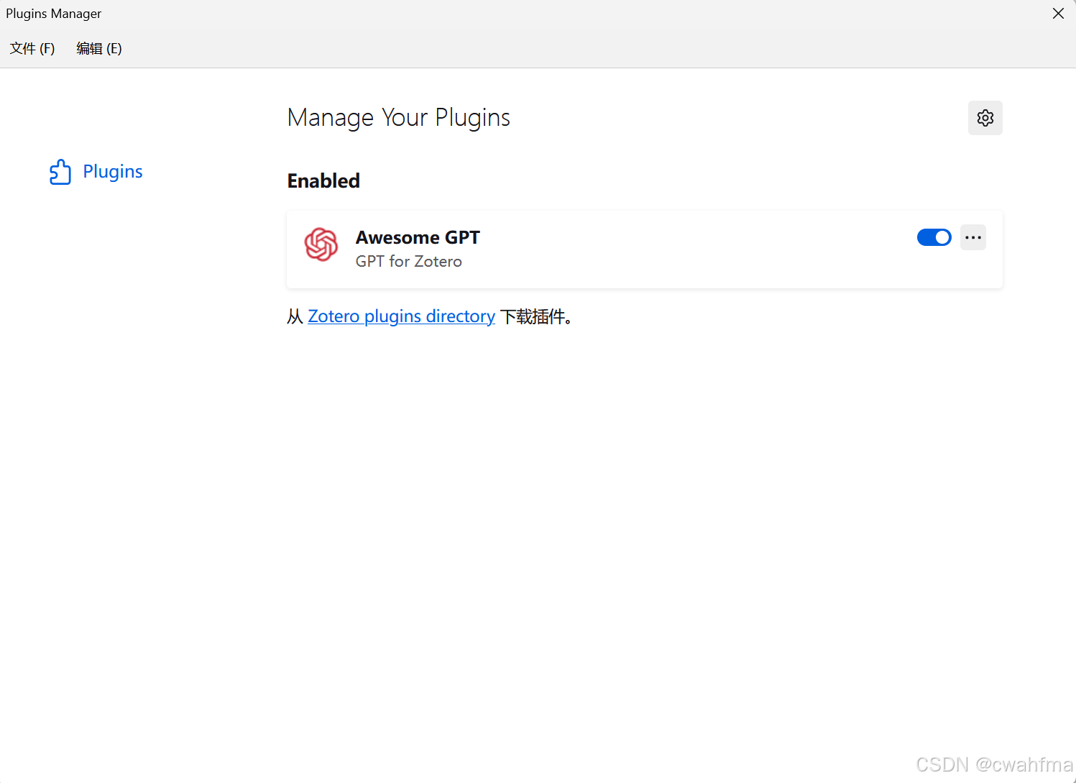
Task: Open the Zotero plugins directory link
Action: [401, 316]
